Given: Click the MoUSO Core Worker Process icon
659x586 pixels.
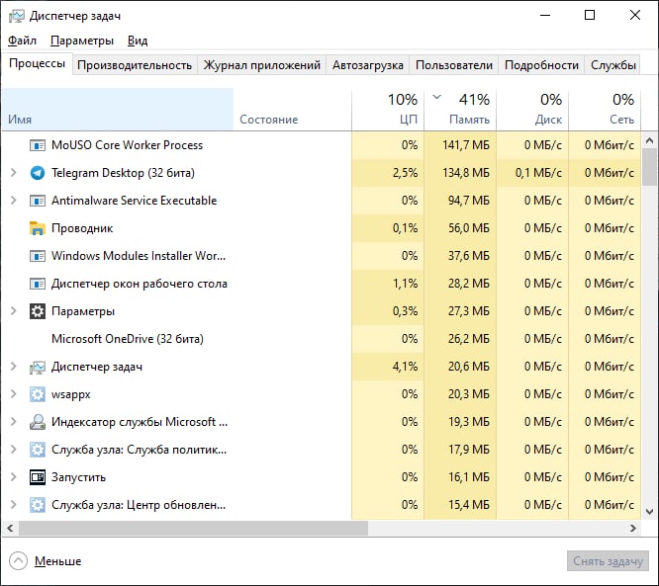Looking at the screenshot, I should click(38, 145).
